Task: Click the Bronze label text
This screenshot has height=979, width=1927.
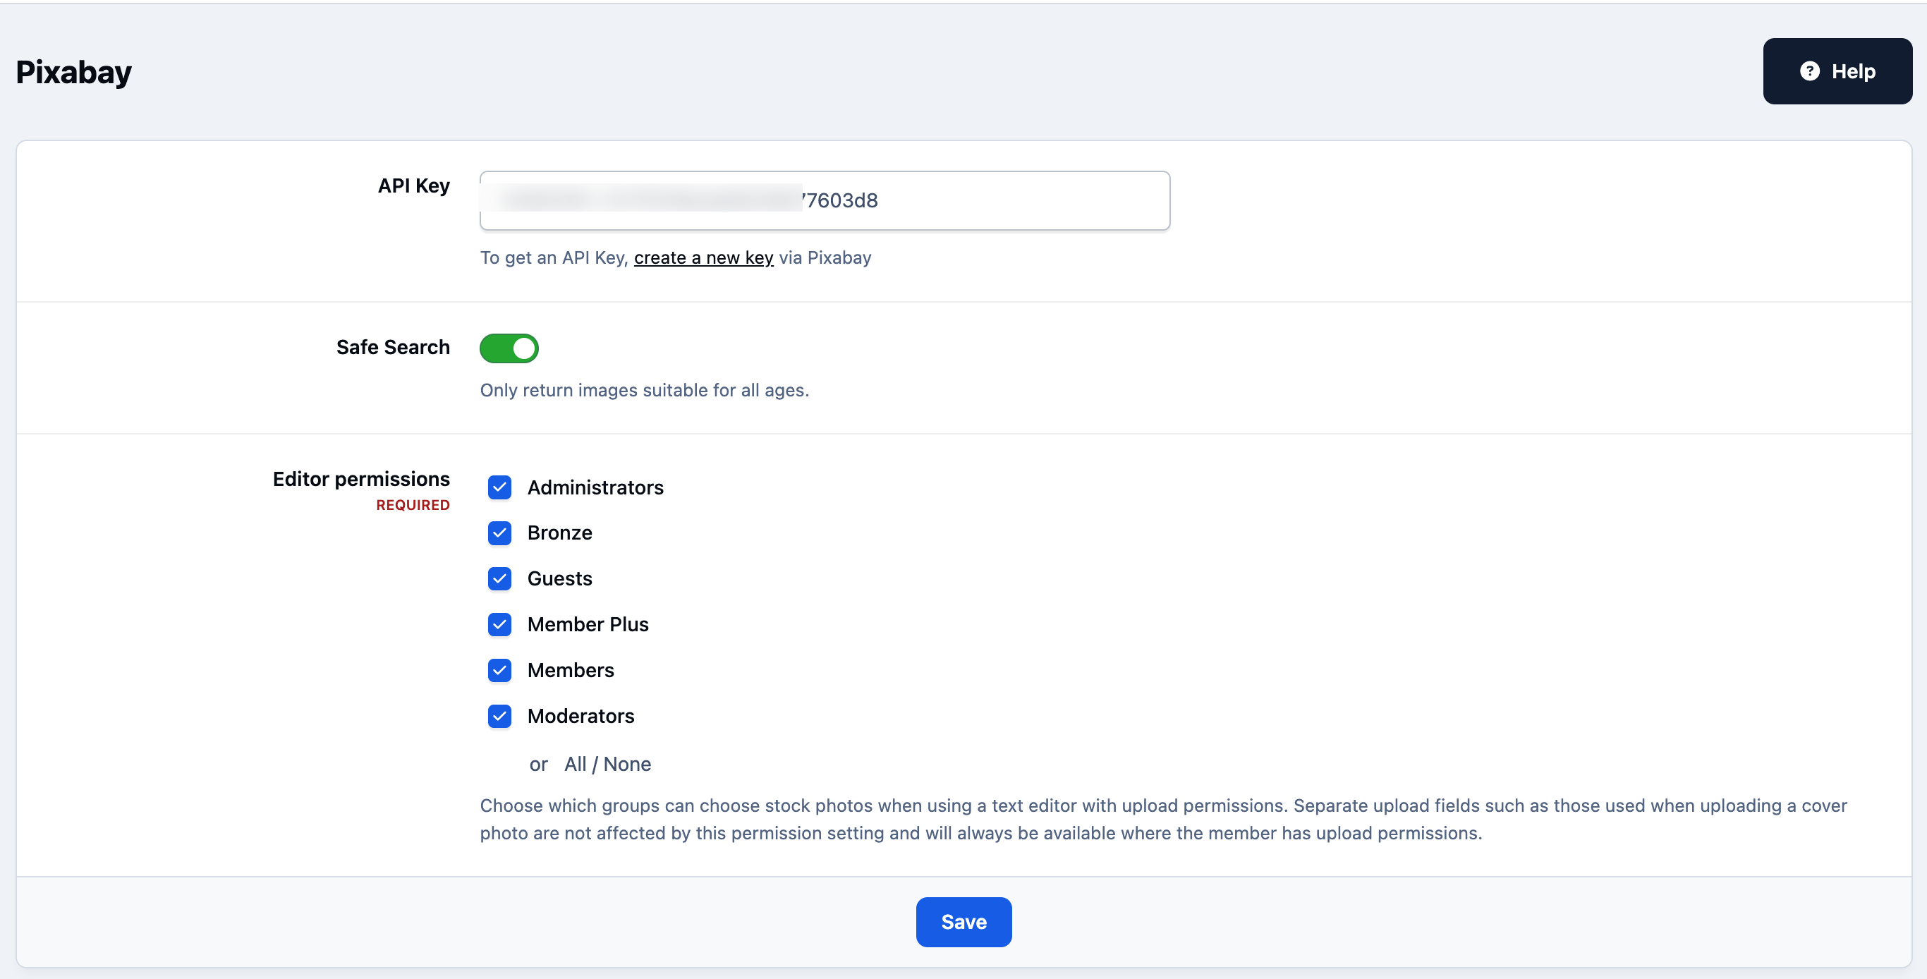Action: pos(559,533)
